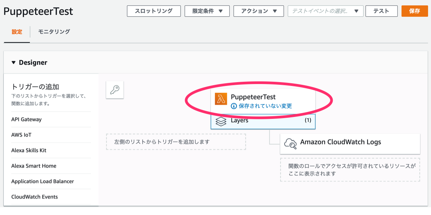Switch to the モニタリング tab
Screen dimensions: 431x215
click(54, 32)
